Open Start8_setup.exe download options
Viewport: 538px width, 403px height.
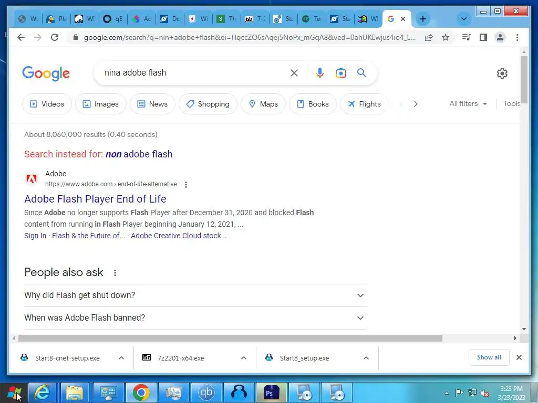click(x=366, y=358)
